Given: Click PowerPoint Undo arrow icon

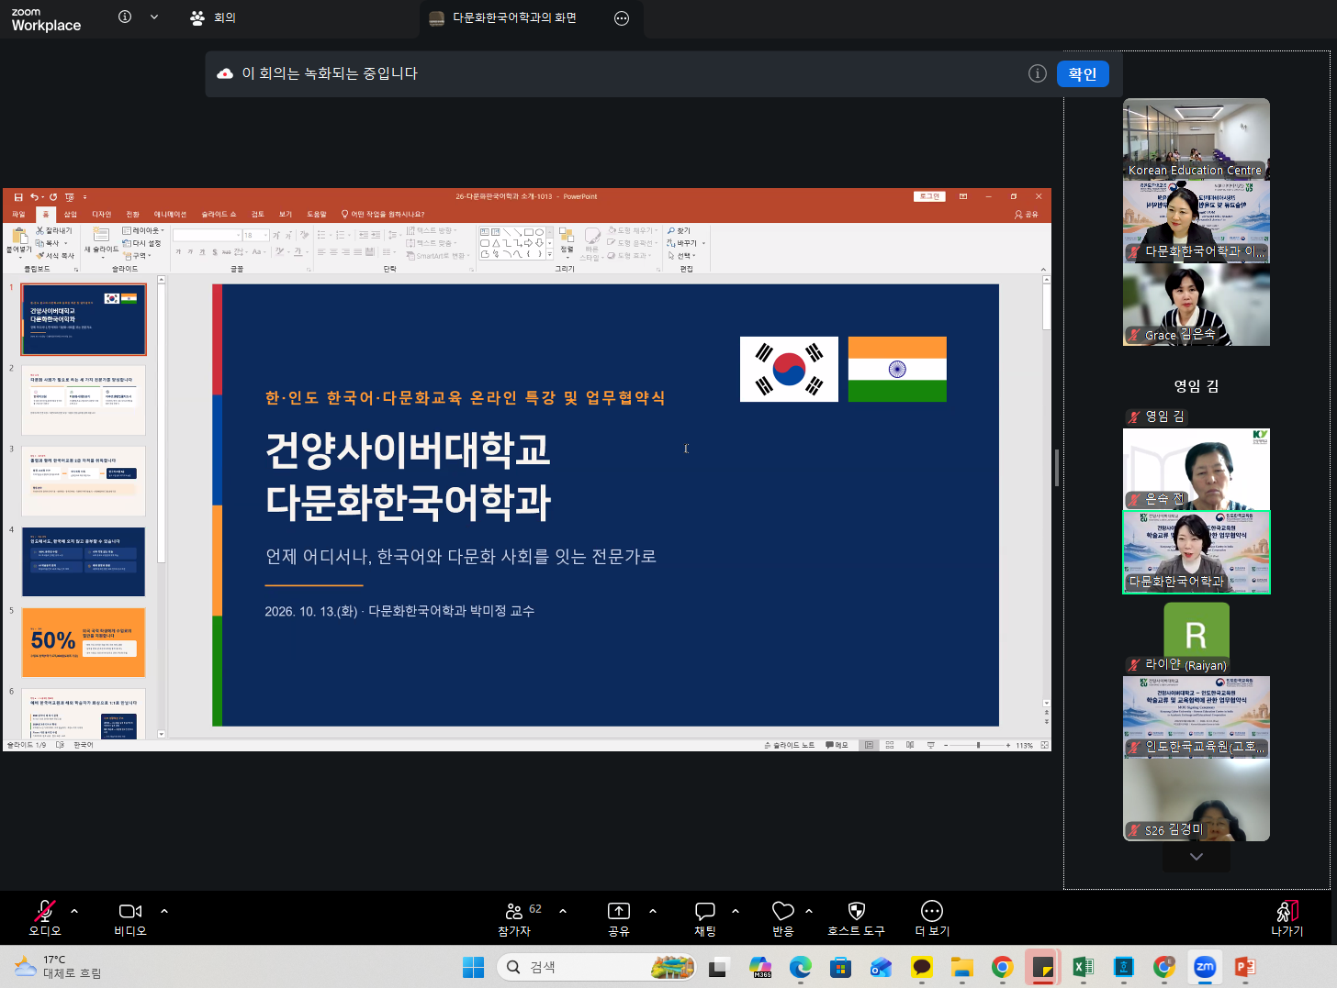Looking at the screenshot, I should pyautogui.click(x=34, y=196).
